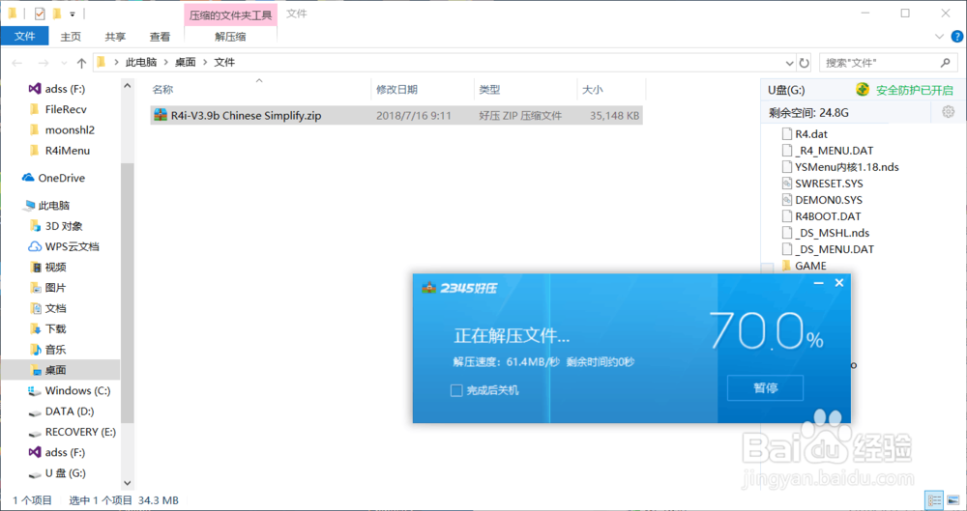The width and height of the screenshot is (967, 511).
Task: Select YSMenu内核1.18.nds in the U盘 panel
Action: tap(847, 167)
